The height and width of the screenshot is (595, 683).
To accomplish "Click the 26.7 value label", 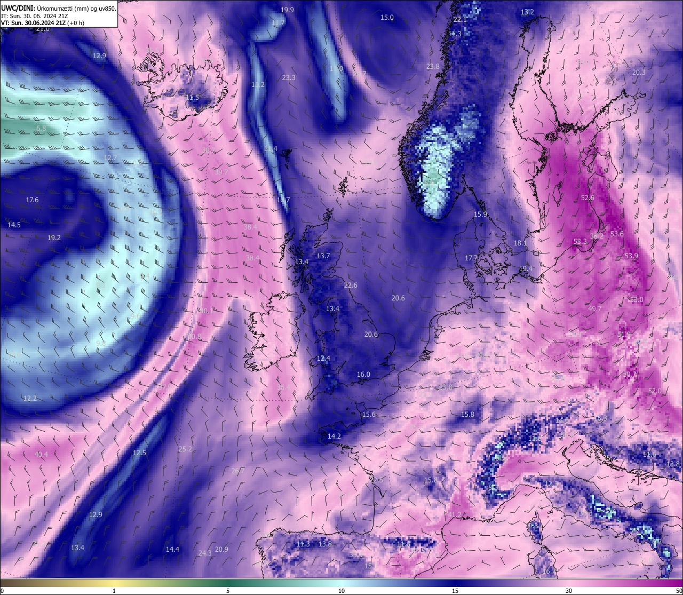I will pos(238,471).
